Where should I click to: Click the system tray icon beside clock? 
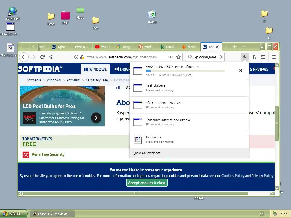275,214
